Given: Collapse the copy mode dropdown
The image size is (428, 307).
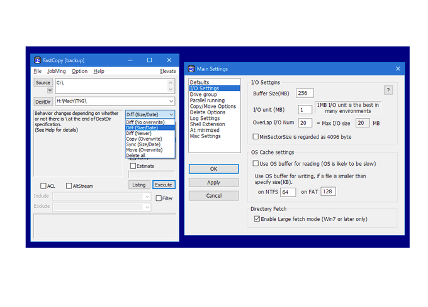Looking at the screenshot, I should click(171, 114).
